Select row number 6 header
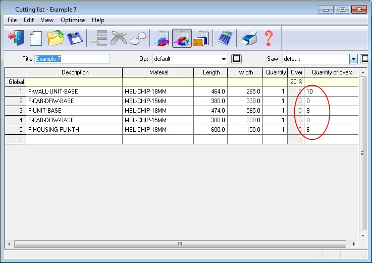372x263 pixels. point(16,139)
